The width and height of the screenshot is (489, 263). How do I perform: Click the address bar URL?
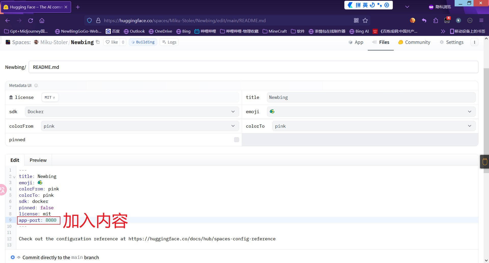(x=185, y=21)
